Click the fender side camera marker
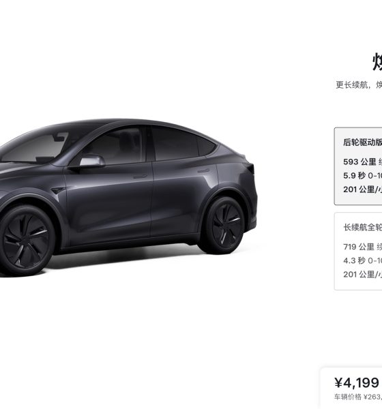 pos(58,190)
